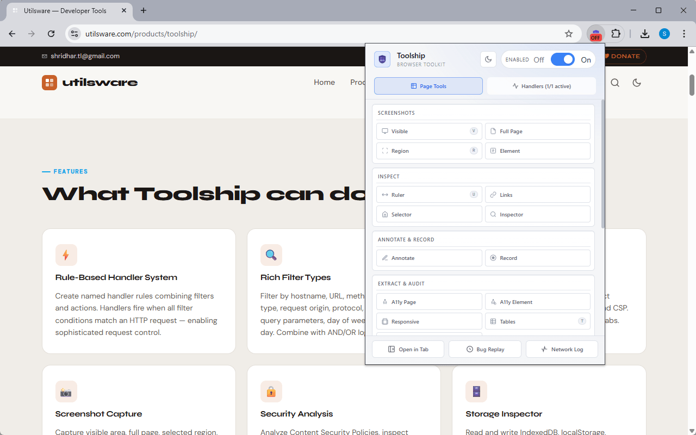This screenshot has width=696, height=435.
Task: Select the Page Tools tab
Action: pos(428,85)
